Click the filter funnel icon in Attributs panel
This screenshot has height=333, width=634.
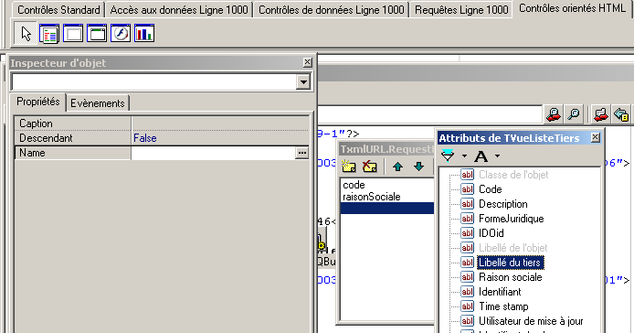point(448,156)
